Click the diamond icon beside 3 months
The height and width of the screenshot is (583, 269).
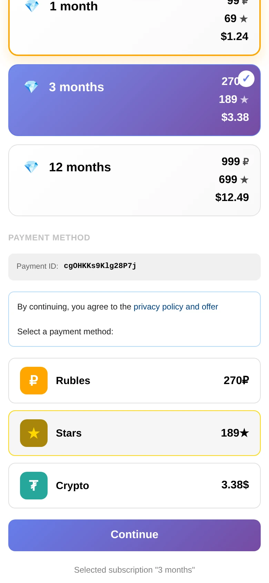(x=31, y=87)
